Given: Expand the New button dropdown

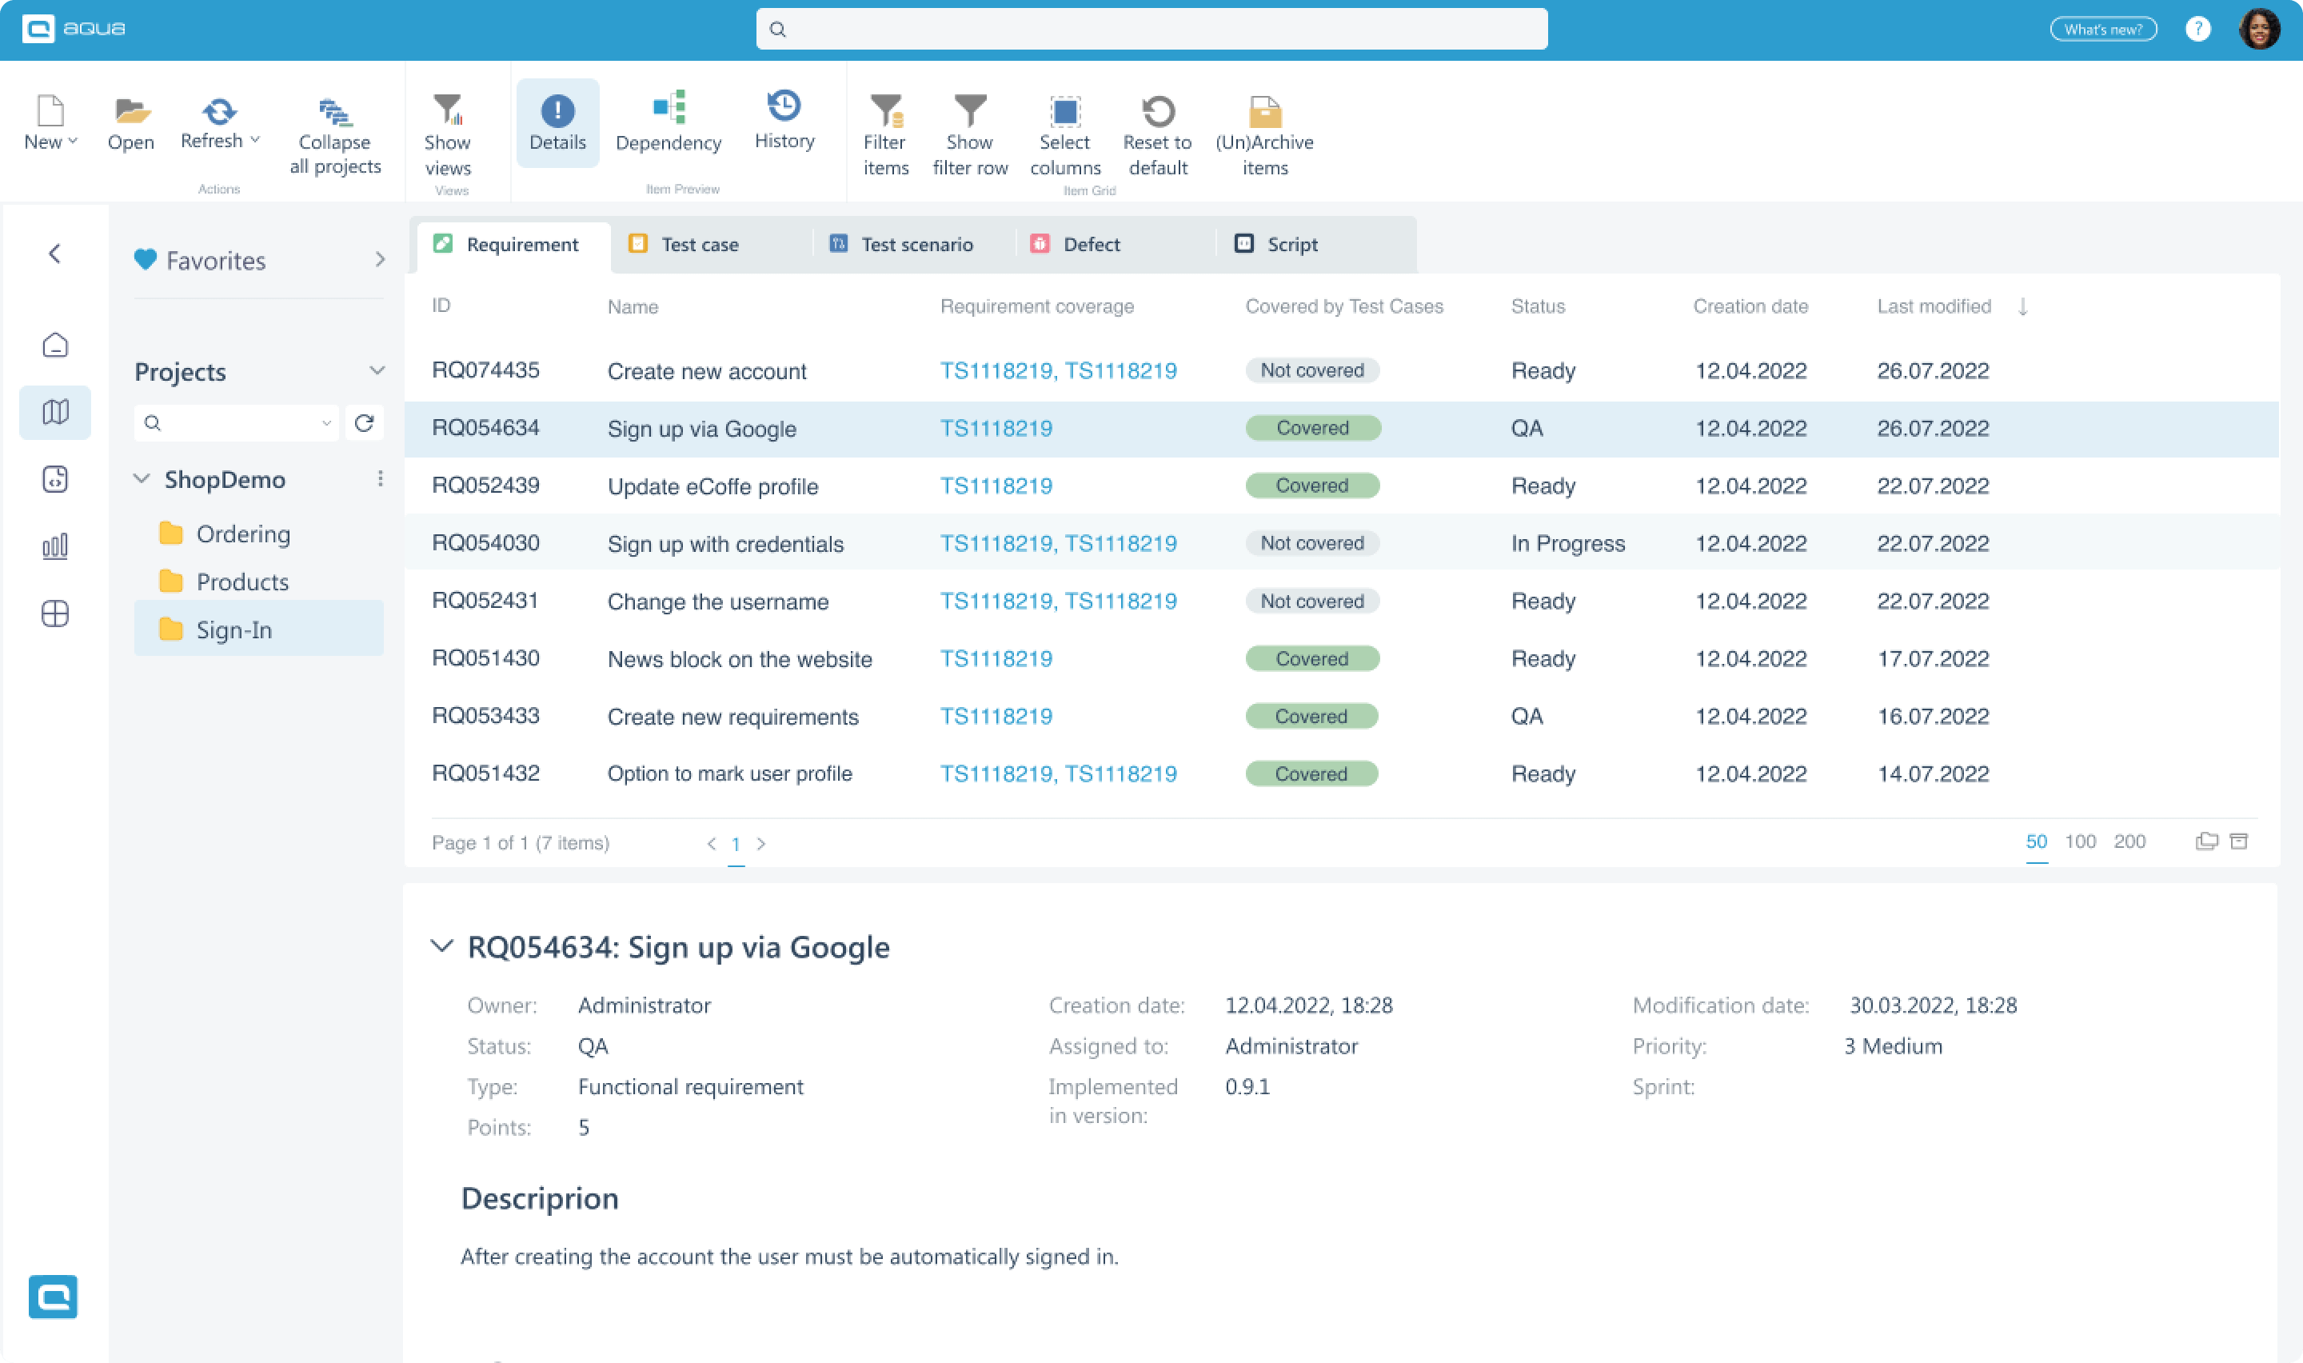Looking at the screenshot, I should pyautogui.click(x=74, y=141).
